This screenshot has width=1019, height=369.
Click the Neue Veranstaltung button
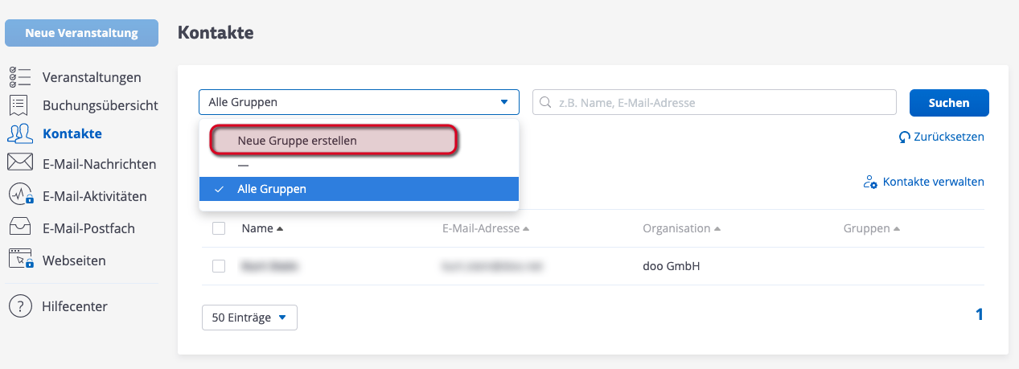pos(81,33)
